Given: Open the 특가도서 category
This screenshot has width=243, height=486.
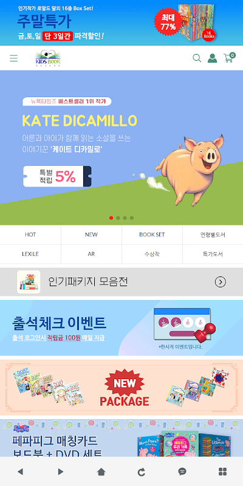Looking at the screenshot, I should pos(213,254).
